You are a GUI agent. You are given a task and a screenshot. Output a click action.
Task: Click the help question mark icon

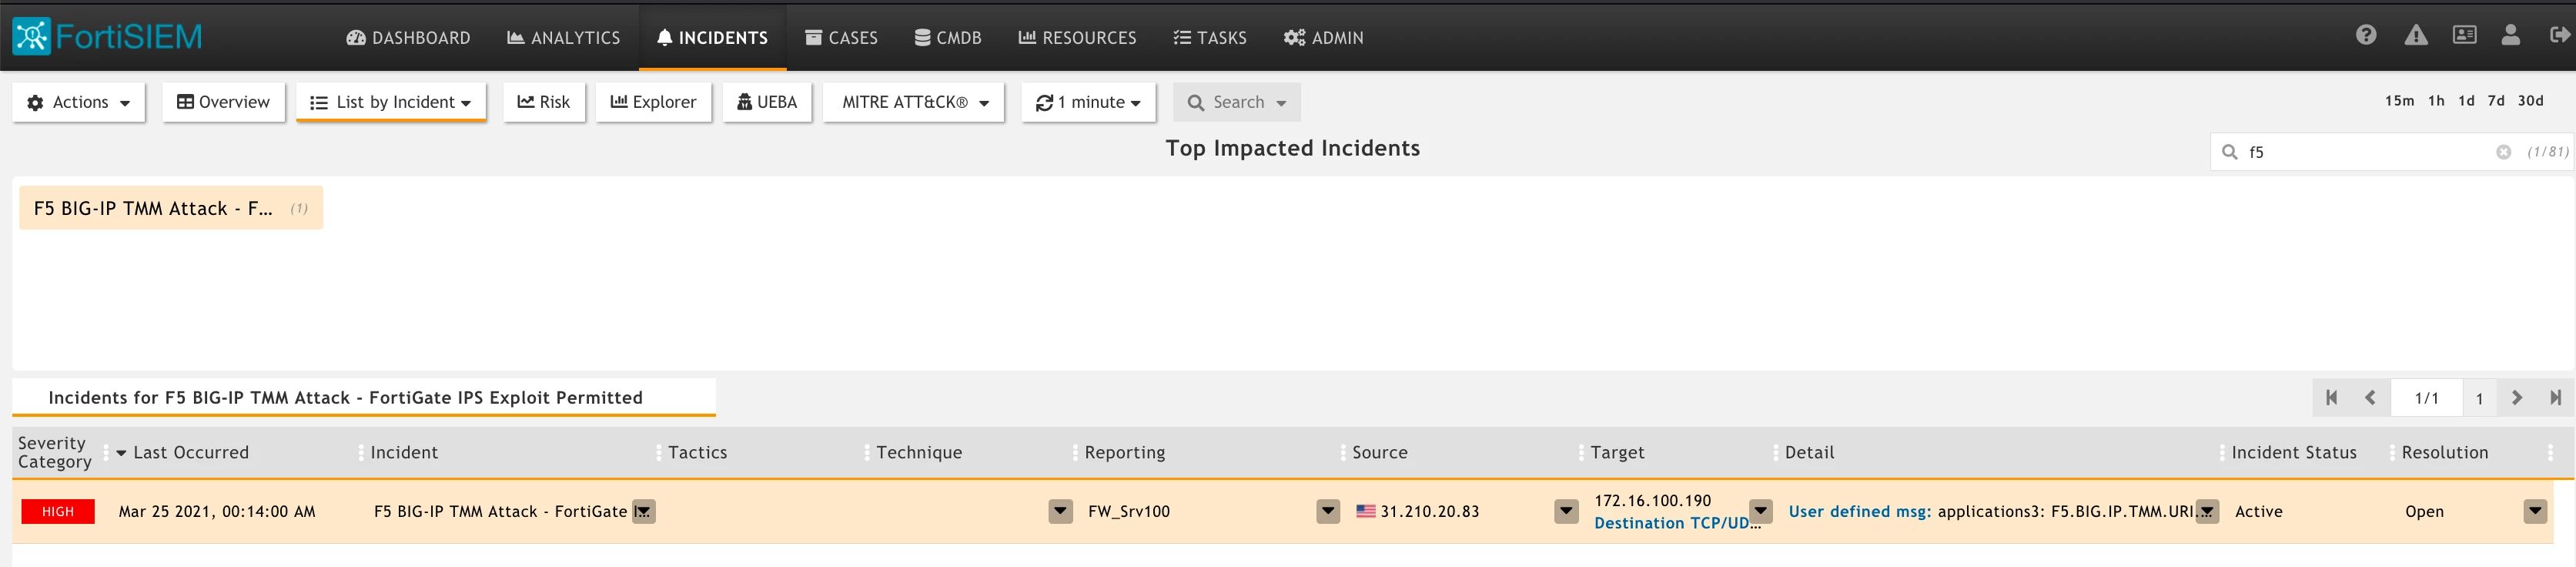pyautogui.click(x=2366, y=35)
